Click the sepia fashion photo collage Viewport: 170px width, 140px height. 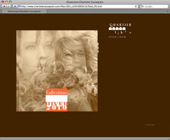57,71
